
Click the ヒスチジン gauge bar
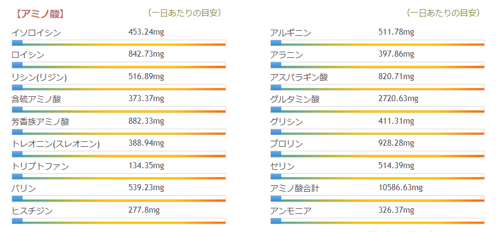click(118, 222)
